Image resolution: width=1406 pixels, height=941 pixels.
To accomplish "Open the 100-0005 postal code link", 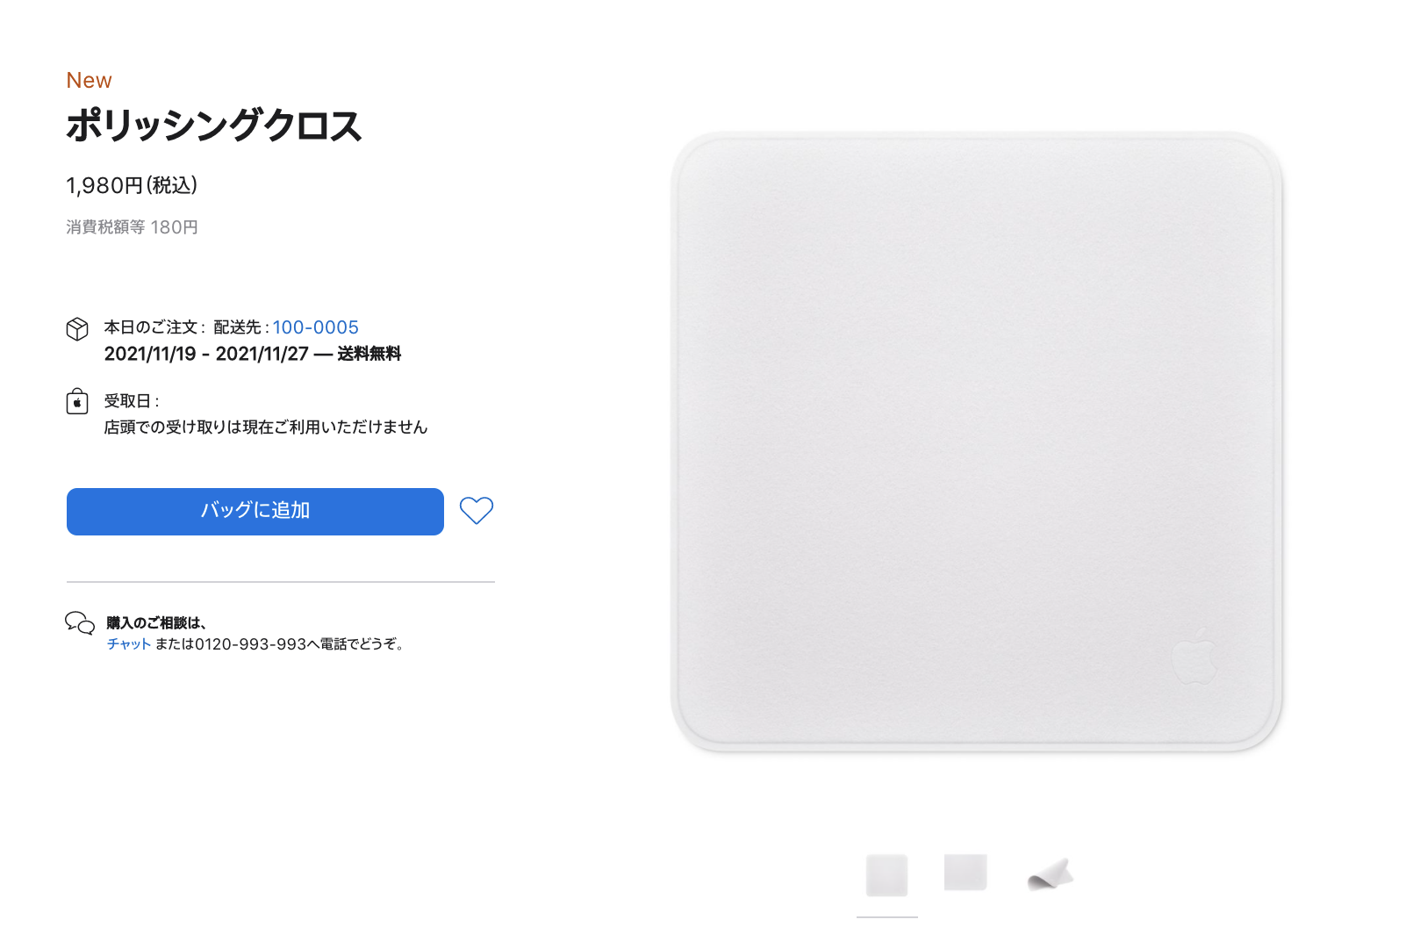I will [316, 327].
